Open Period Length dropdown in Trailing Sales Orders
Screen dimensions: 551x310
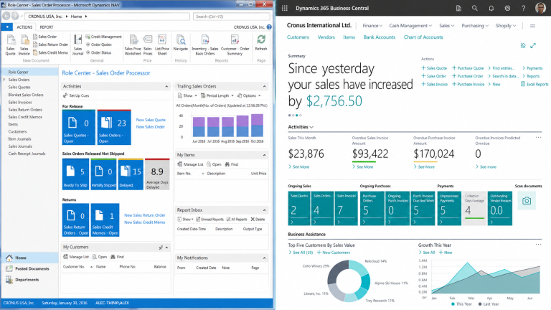217,95
